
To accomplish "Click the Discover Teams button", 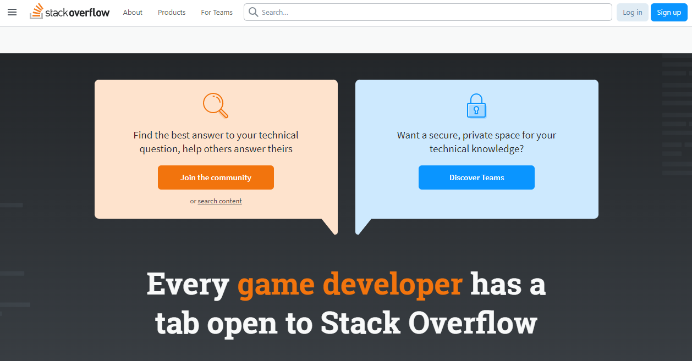I will [476, 177].
